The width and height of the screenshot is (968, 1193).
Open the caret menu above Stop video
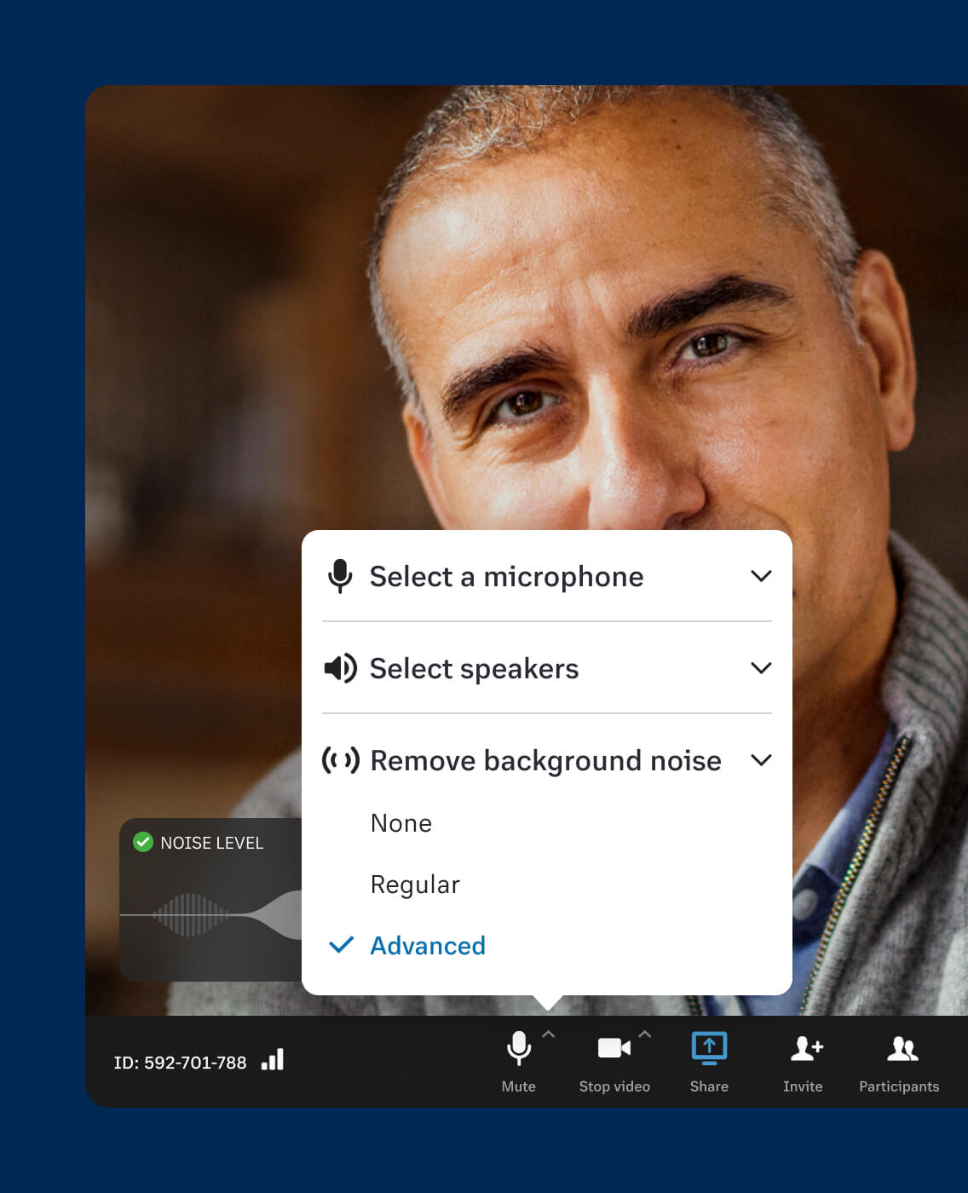[643, 1032]
